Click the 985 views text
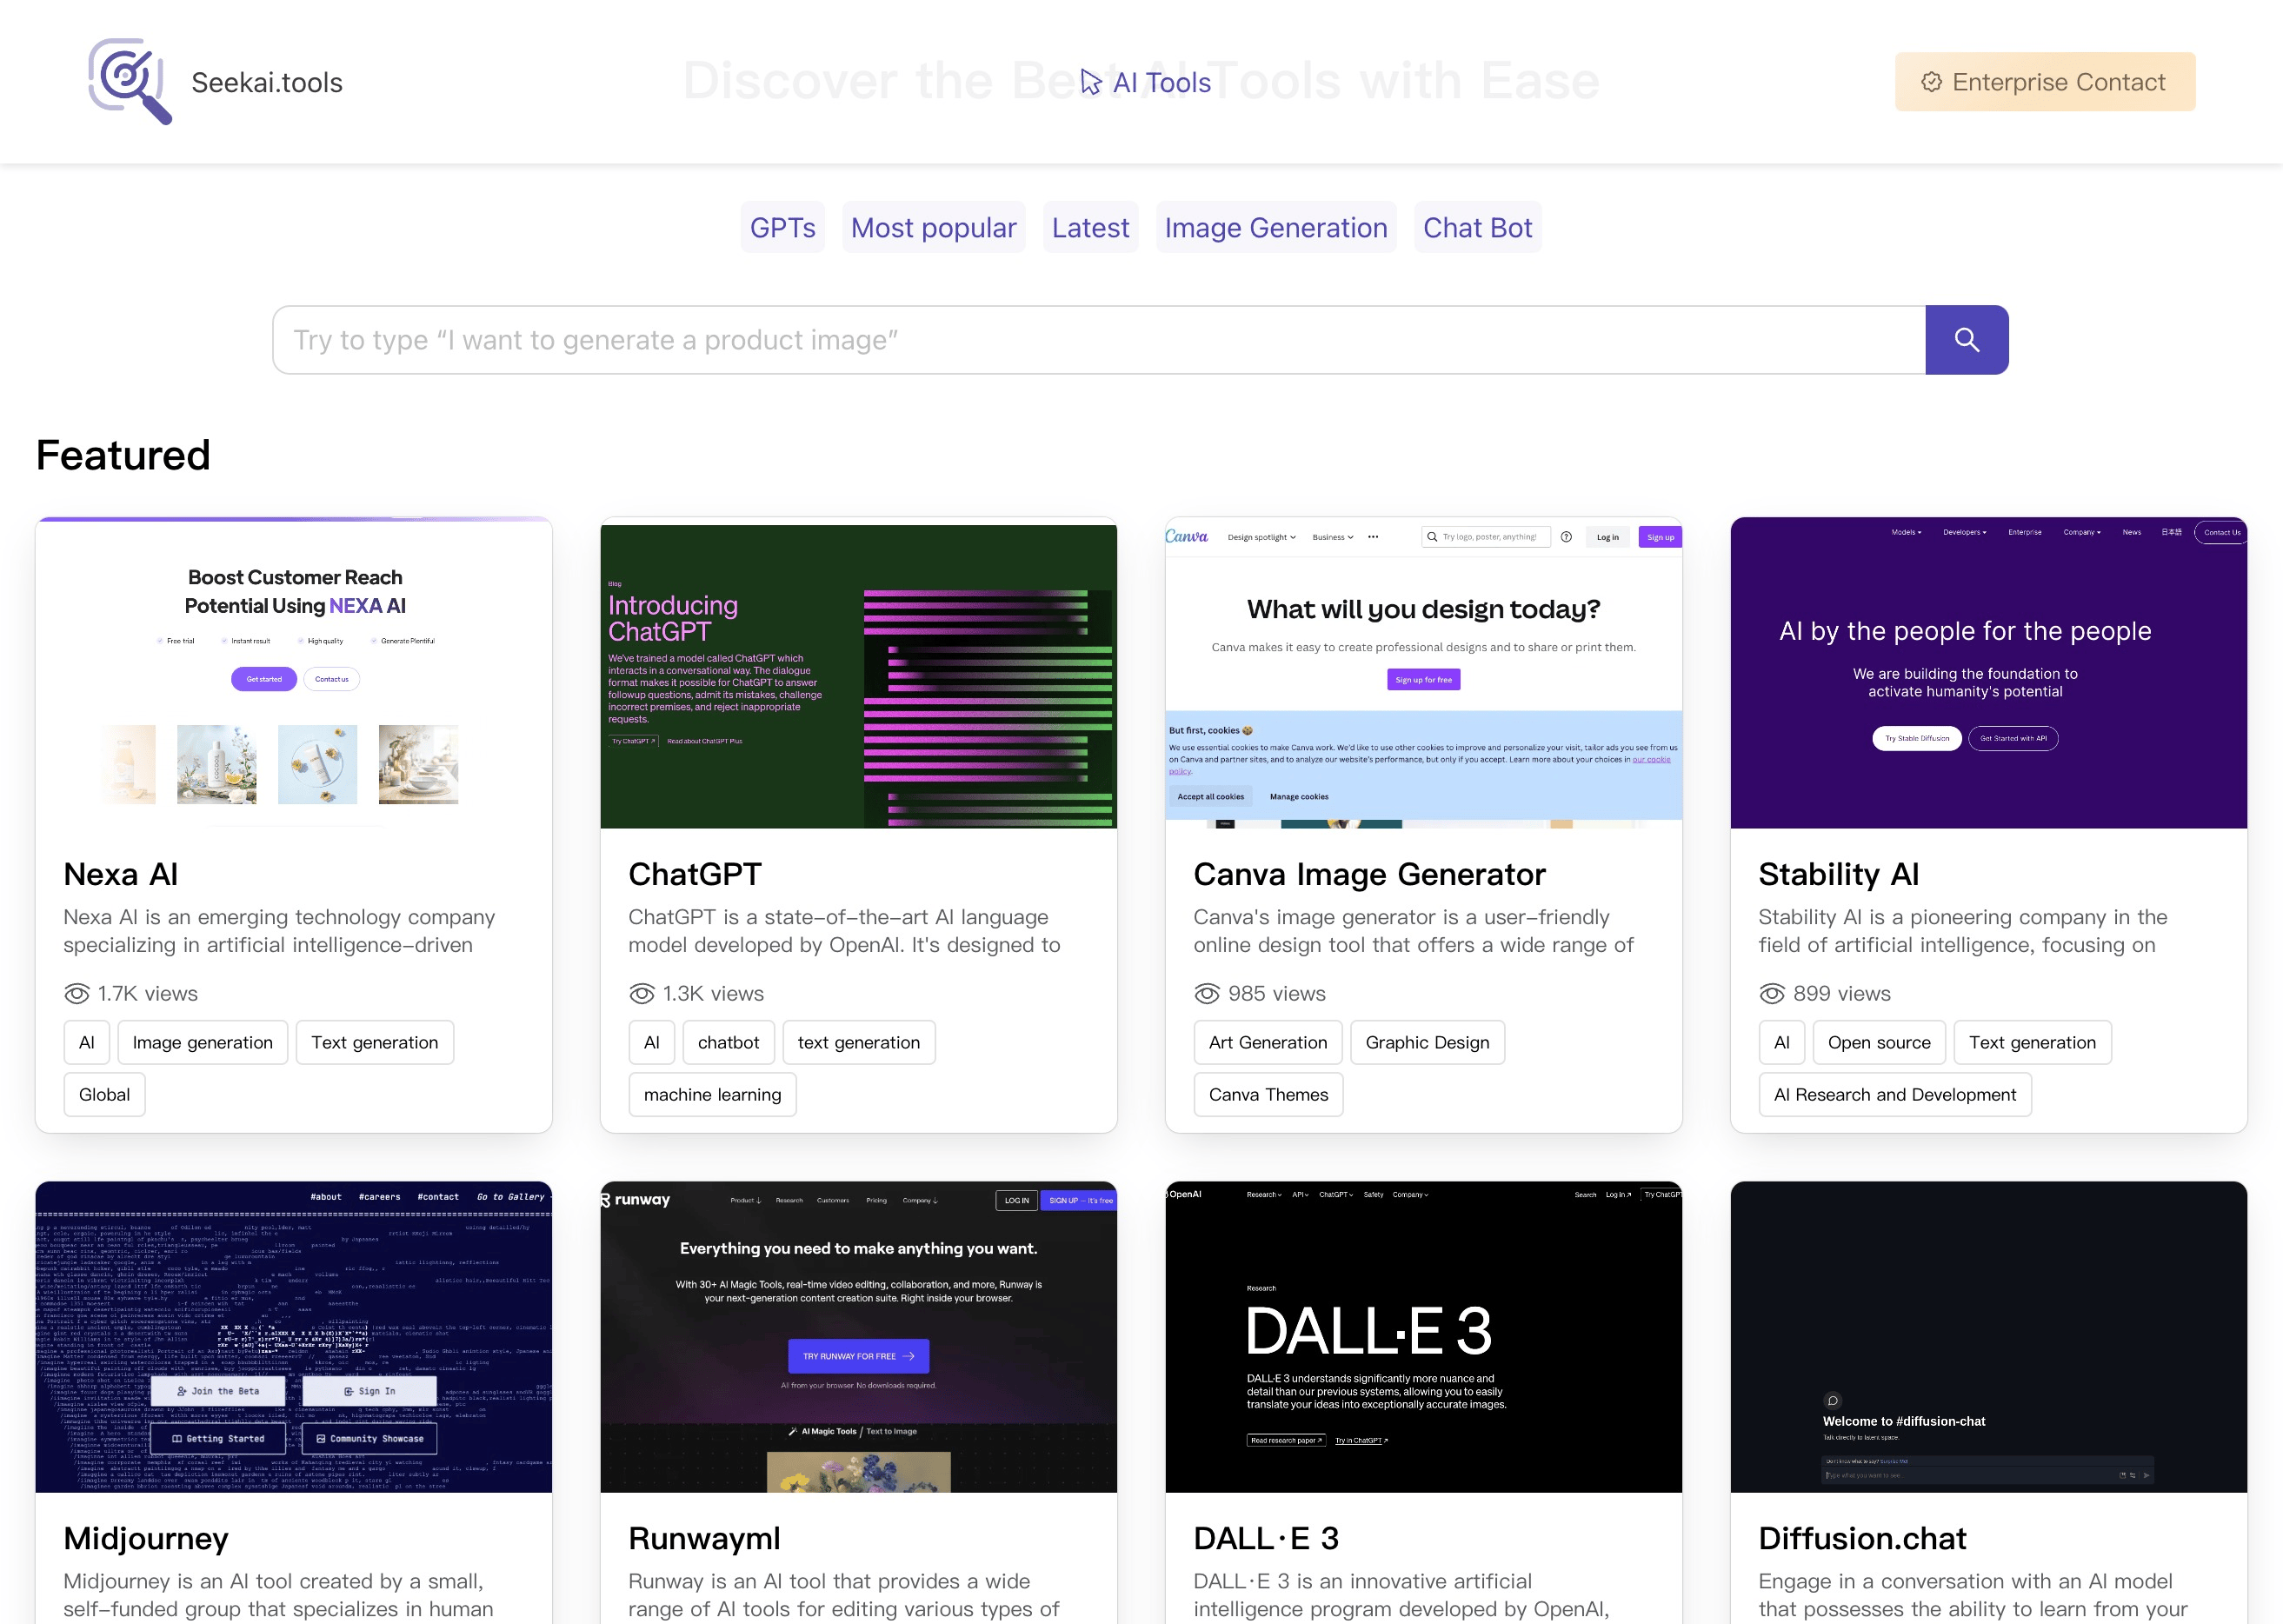2283x1624 pixels. (x=1277, y=993)
